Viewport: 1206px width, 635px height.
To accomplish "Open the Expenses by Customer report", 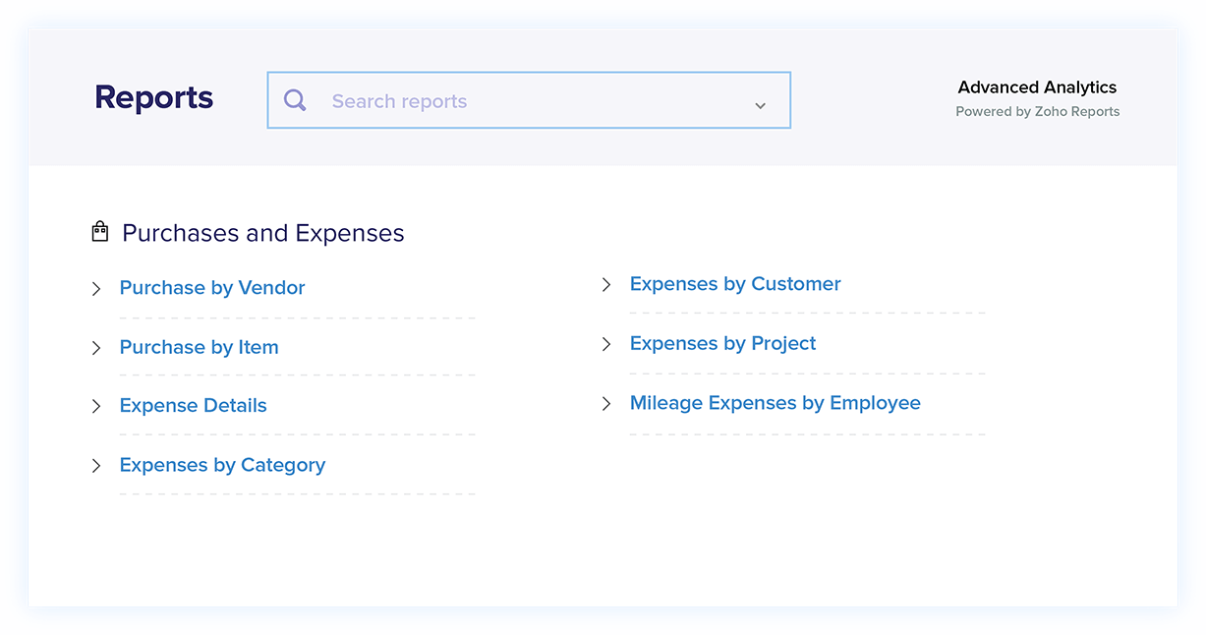I will coord(735,284).
